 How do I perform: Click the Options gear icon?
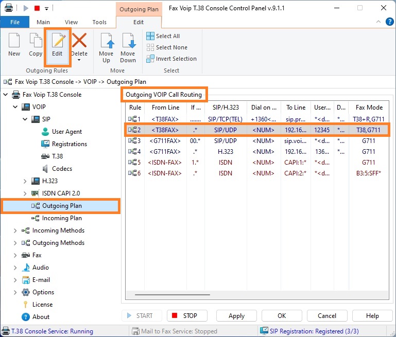26,292
